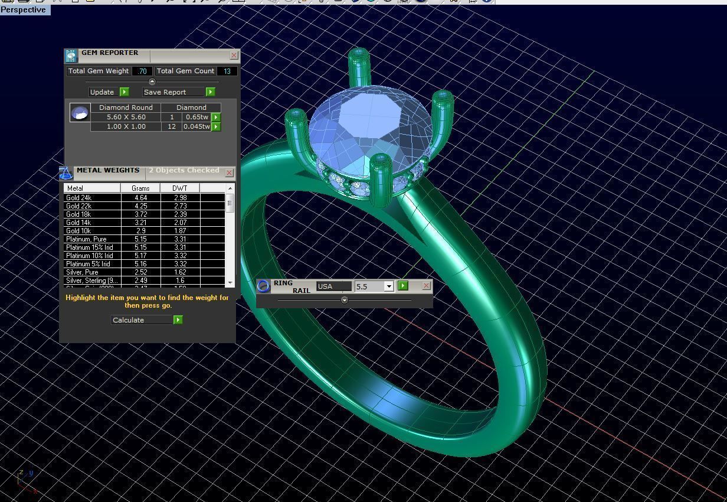Click the metal list scroll up arrow
Image resolution: width=727 pixels, height=502 pixels.
coord(230,188)
